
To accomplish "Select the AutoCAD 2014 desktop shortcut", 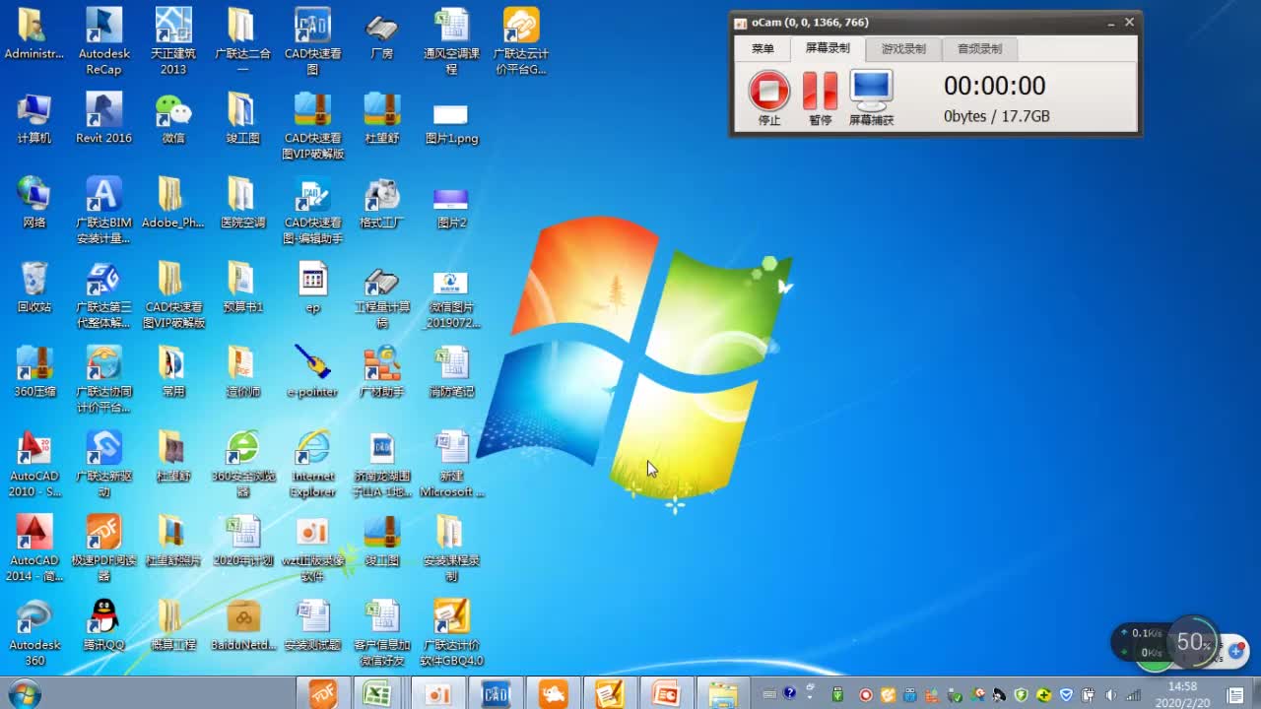I will pos(34,548).
